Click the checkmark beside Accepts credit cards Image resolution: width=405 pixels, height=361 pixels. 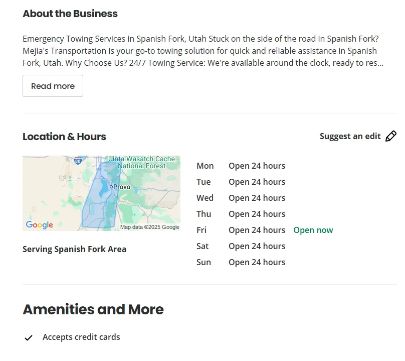[29, 337]
